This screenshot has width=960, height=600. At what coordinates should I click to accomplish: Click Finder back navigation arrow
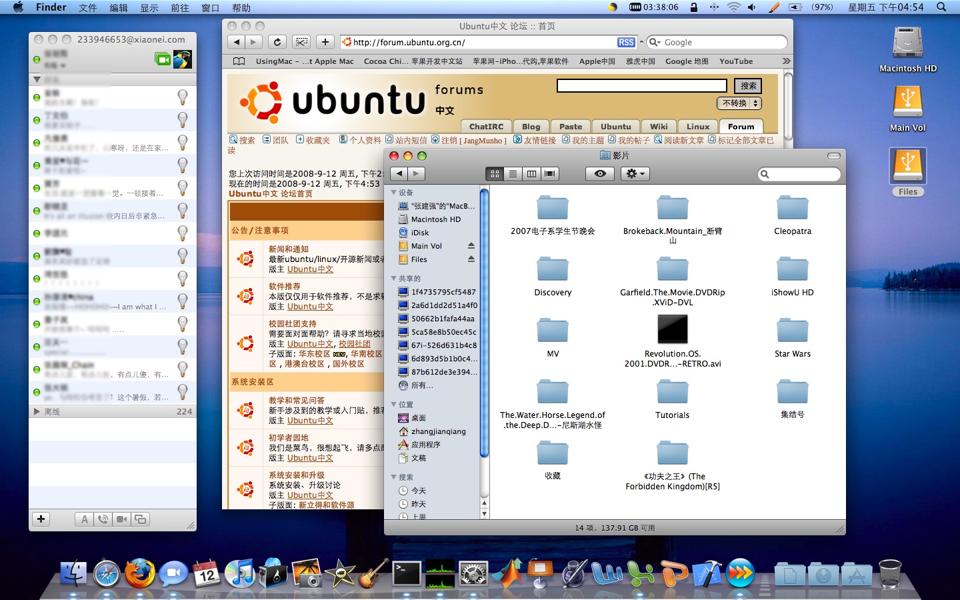(x=399, y=173)
